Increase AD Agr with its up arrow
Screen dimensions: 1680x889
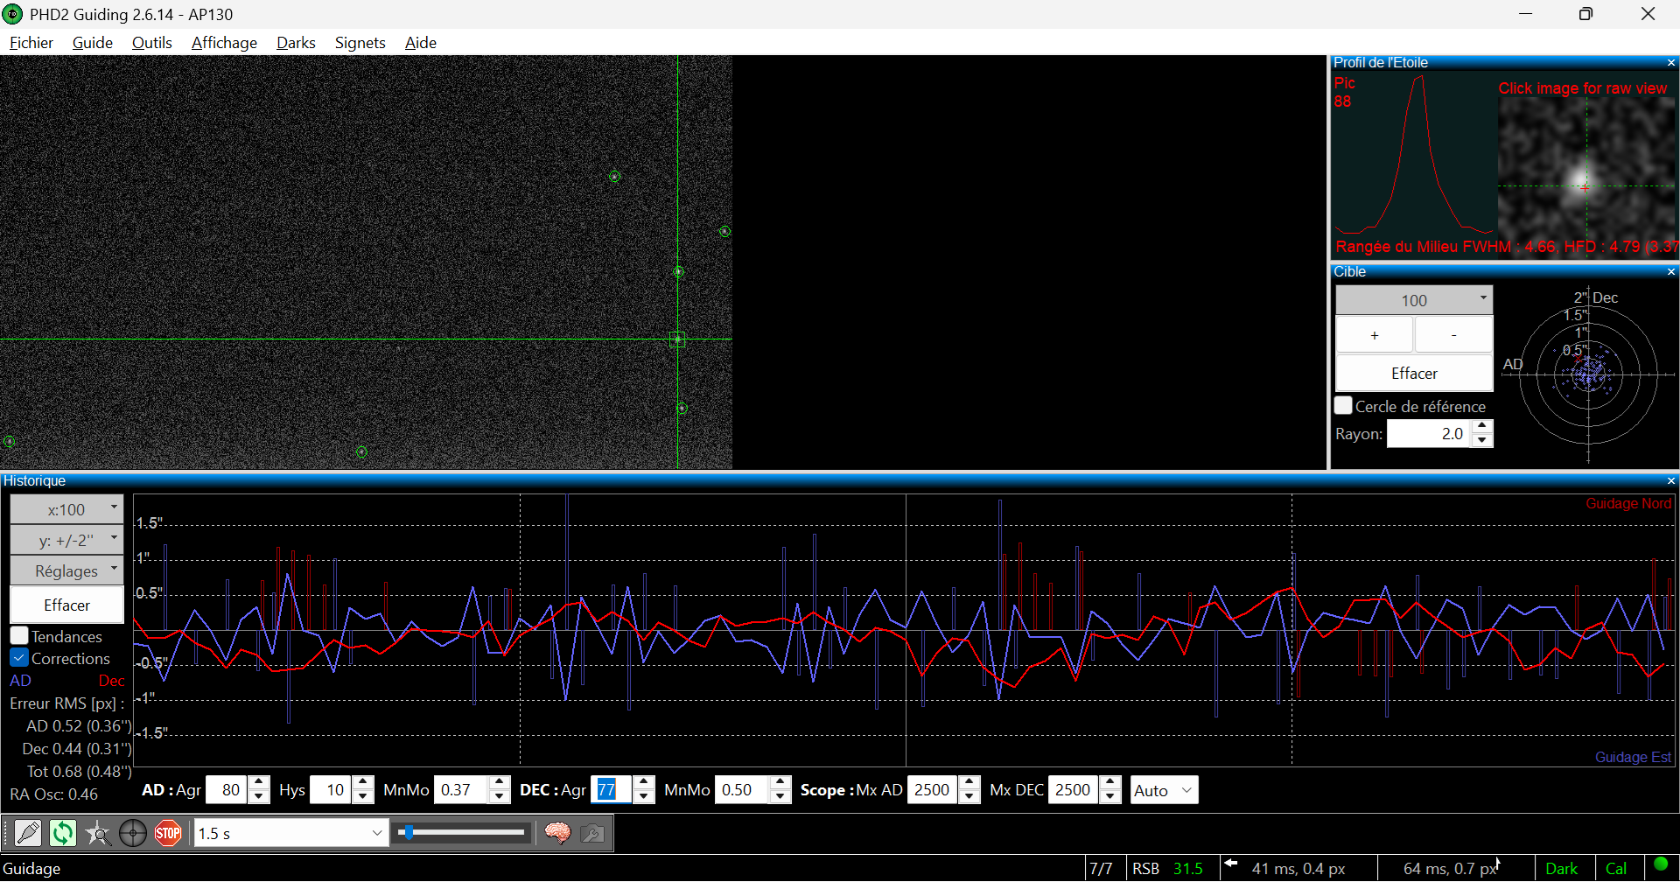coord(259,783)
